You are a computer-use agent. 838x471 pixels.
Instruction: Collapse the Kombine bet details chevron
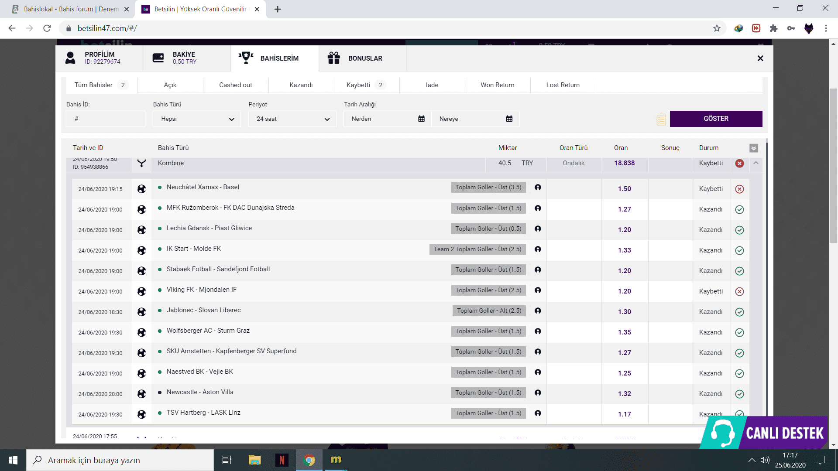coord(756,163)
